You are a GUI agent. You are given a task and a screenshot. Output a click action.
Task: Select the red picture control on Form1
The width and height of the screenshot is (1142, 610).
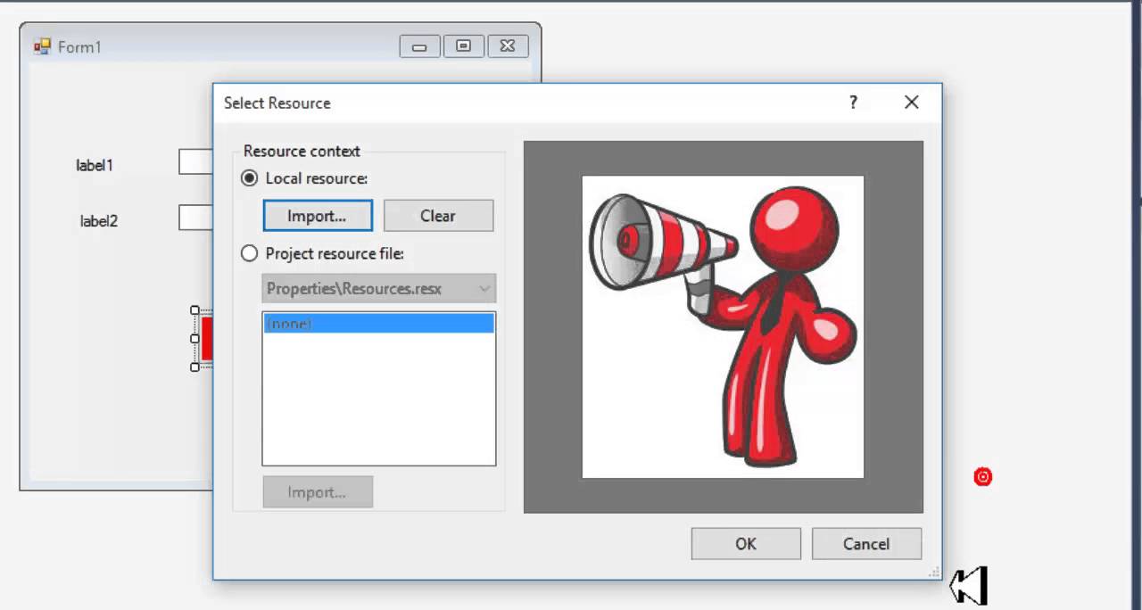coord(206,339)
